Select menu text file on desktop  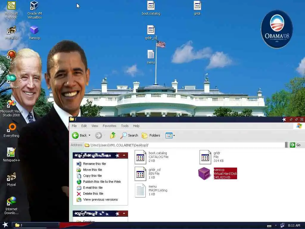(151, 57)
